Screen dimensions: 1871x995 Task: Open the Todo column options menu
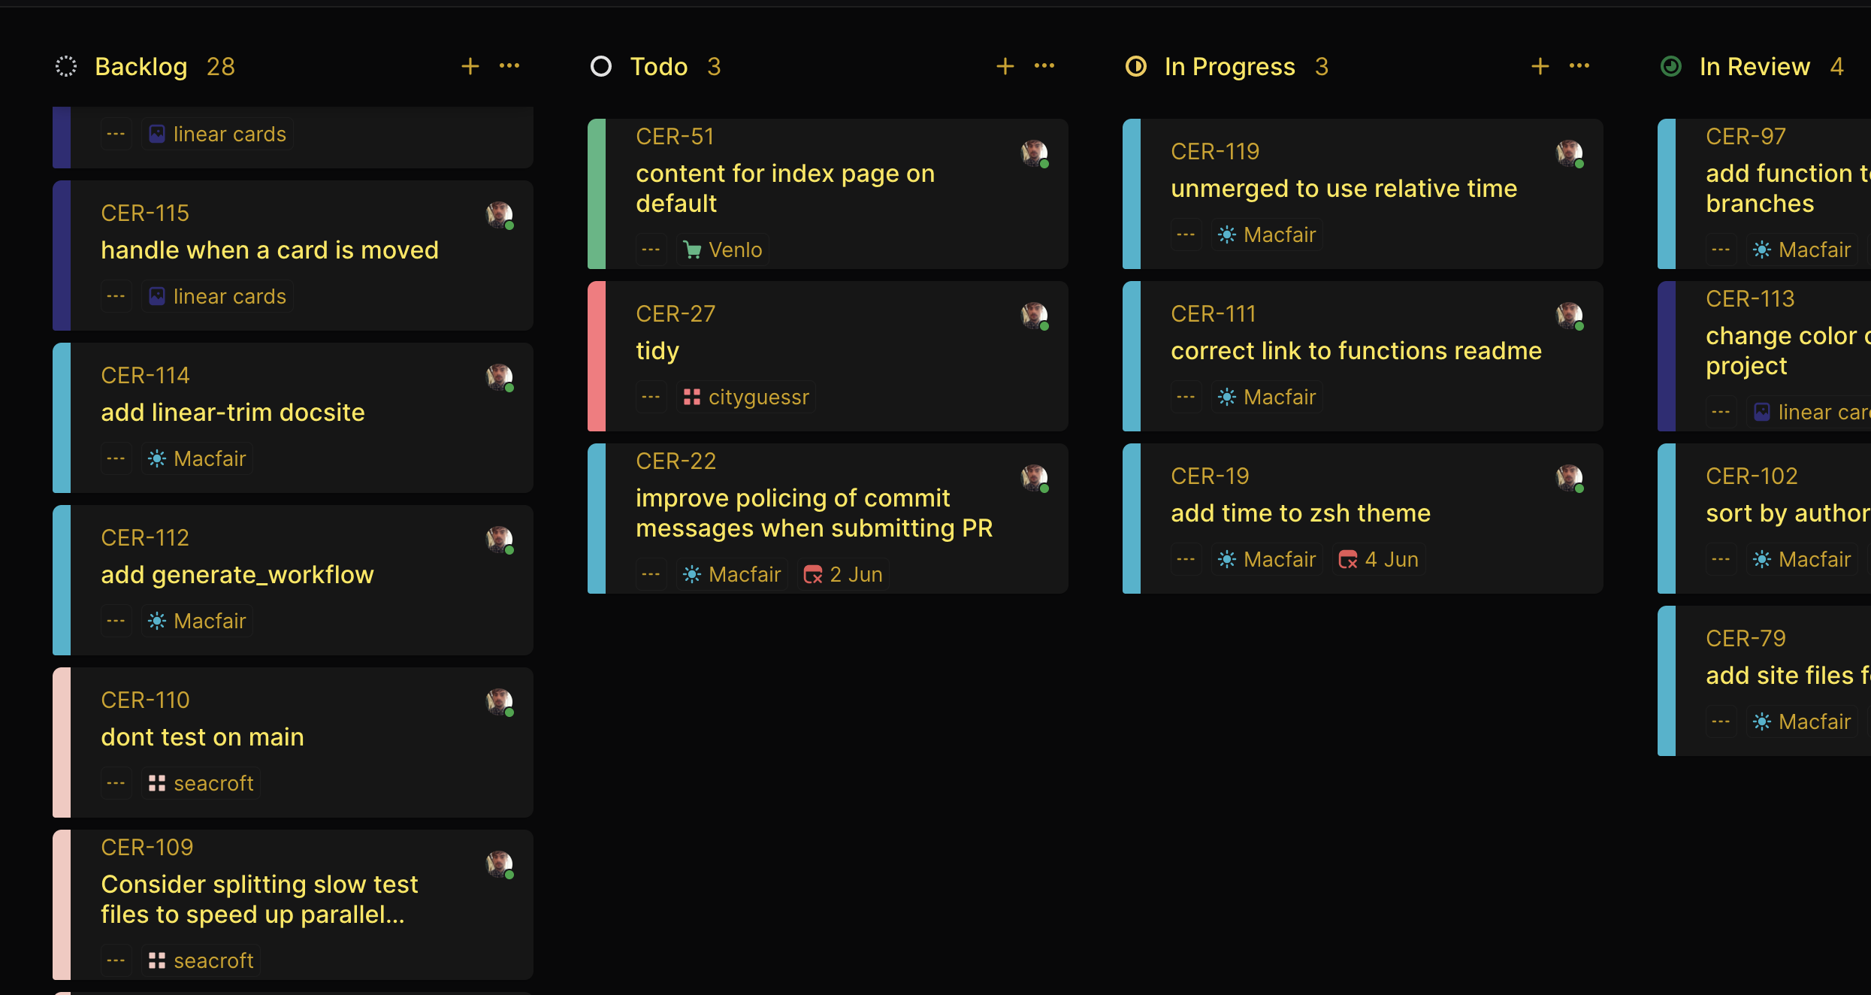coord(1044,66)
